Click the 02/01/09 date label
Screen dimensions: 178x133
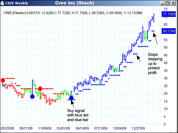63,128
